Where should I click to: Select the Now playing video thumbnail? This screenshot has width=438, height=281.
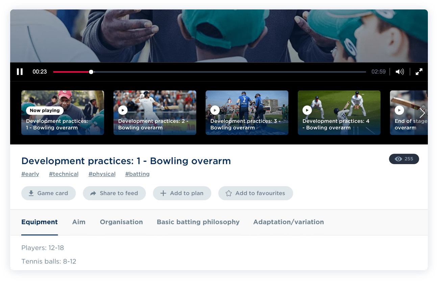pyautogui.click(x=63, y=112)
